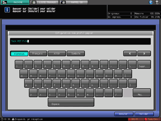
Task: Tap the l key
Action: [x=104, y=83]
